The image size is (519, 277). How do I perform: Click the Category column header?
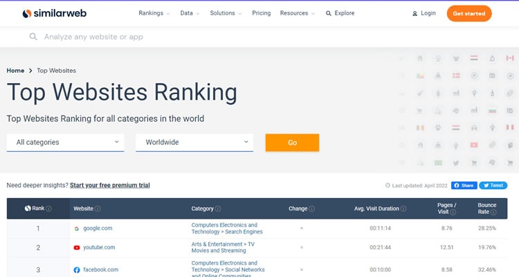click(x=206, y=208)
